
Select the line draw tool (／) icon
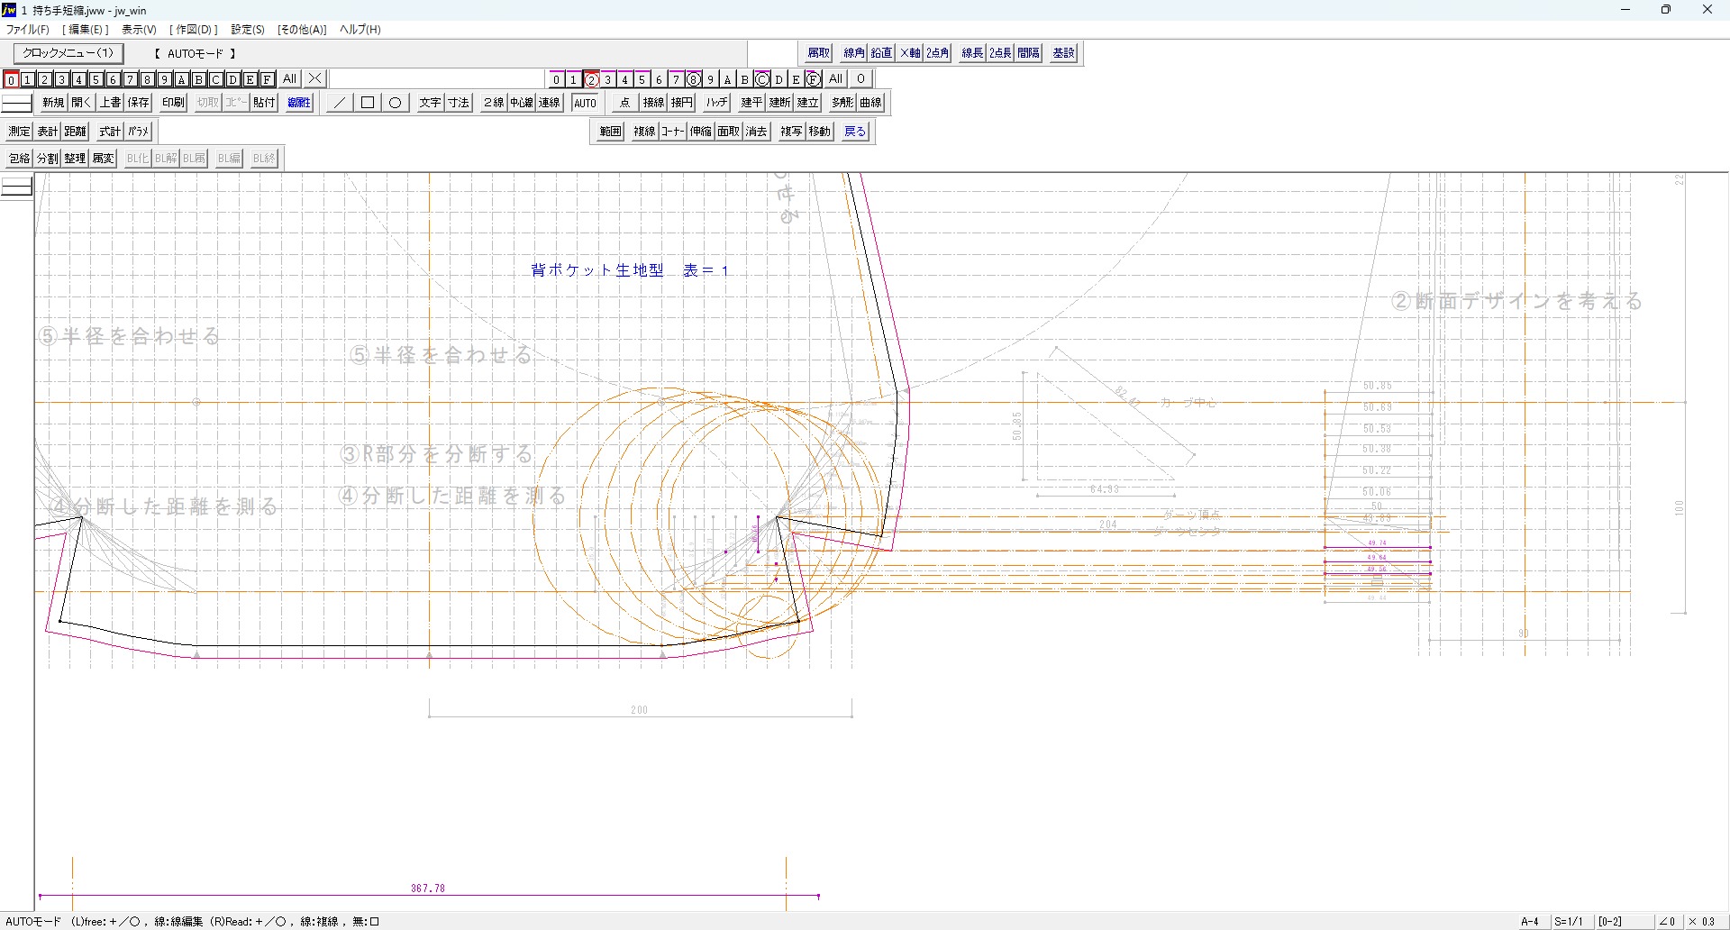pos(339,103)
